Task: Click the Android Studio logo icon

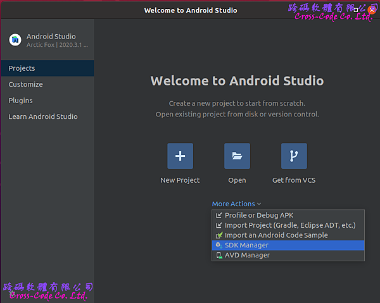Action: [x=15, y=40]
